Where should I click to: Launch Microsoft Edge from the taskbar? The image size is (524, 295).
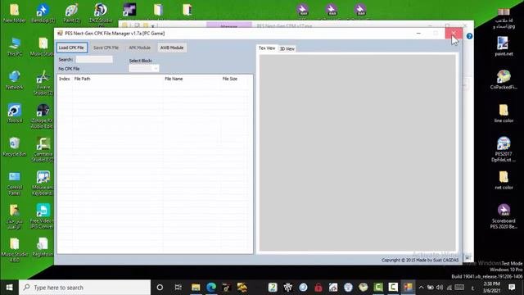tap(211, 288)
